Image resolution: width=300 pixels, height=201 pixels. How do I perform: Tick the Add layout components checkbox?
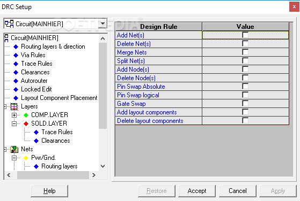click(245, 112)
